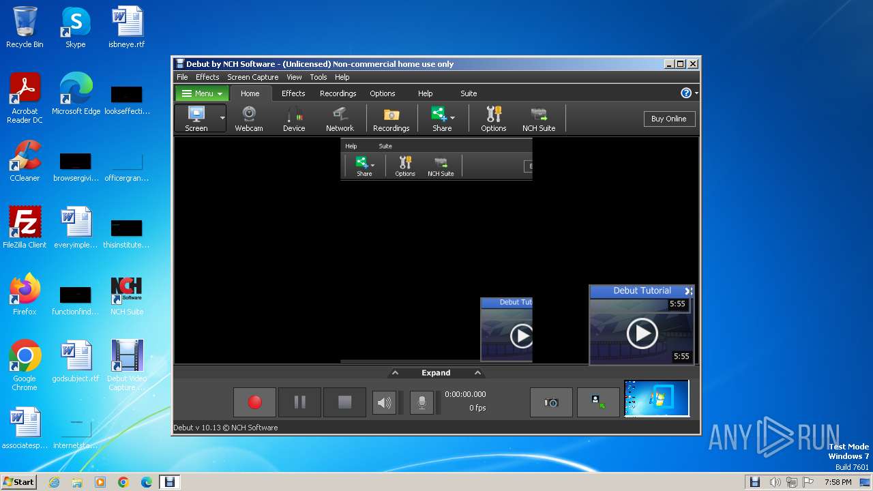Screen dimensions: 873x491
Task: Open the Help menu in the menu bar
Action: [x=342, y=77]
